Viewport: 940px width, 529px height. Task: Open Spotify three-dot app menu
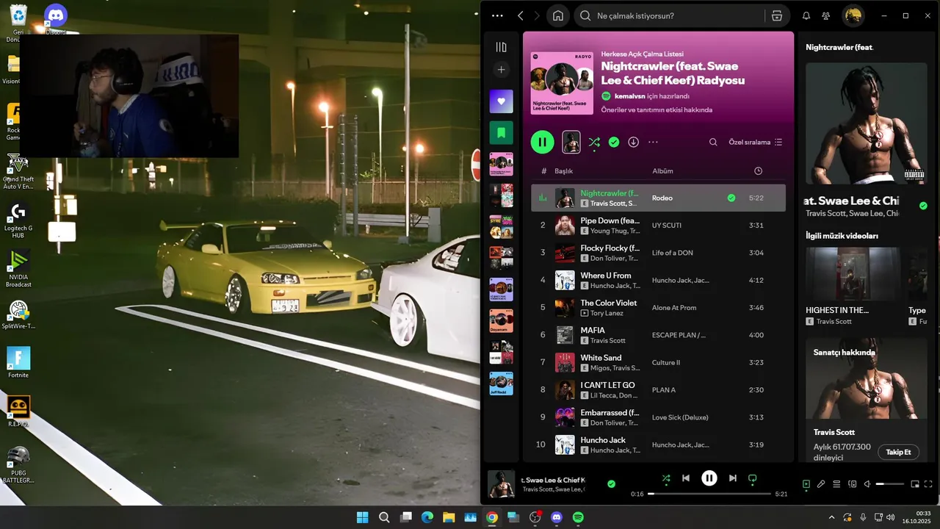click(x=497, y=15)
